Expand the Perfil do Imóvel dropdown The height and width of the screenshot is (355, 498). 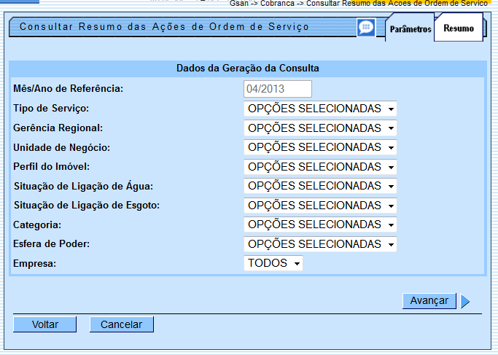(x=321, y=167)
